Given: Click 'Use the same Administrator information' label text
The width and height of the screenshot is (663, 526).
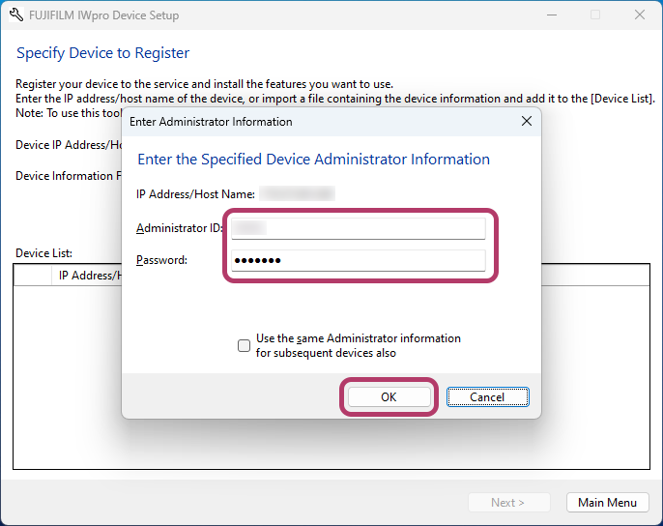Looking at the screenshot, I should pos(359,345).
